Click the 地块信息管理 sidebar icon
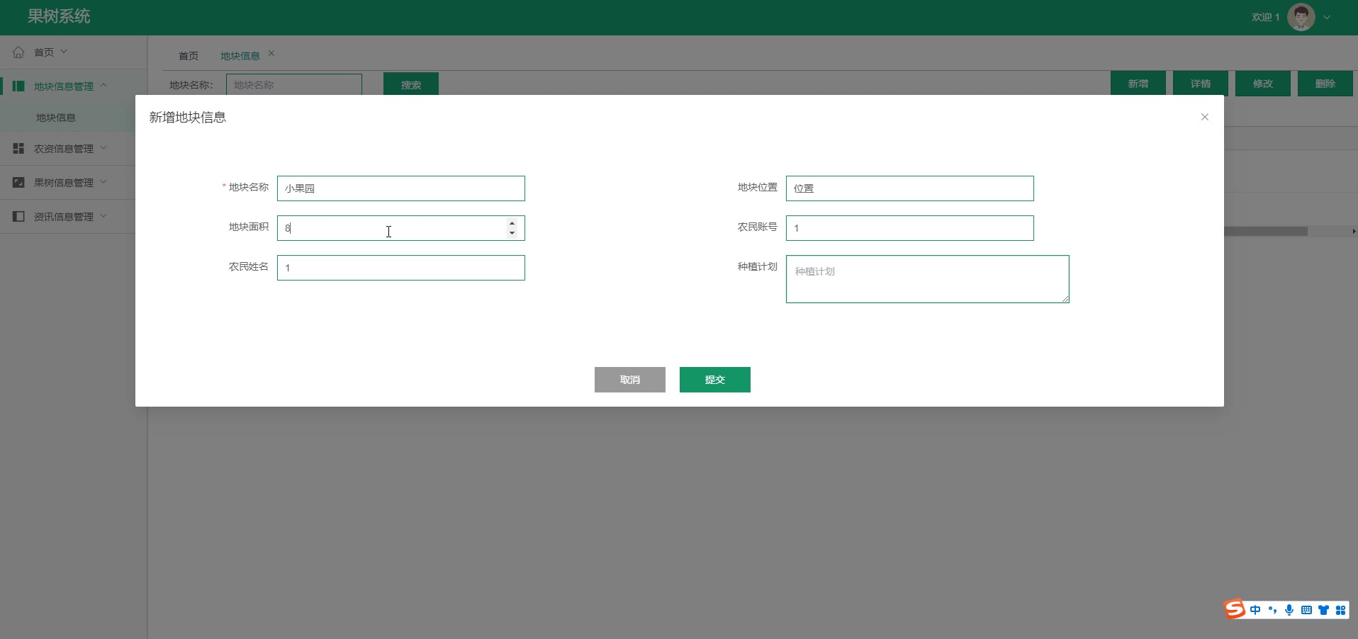 pos(18,86)
